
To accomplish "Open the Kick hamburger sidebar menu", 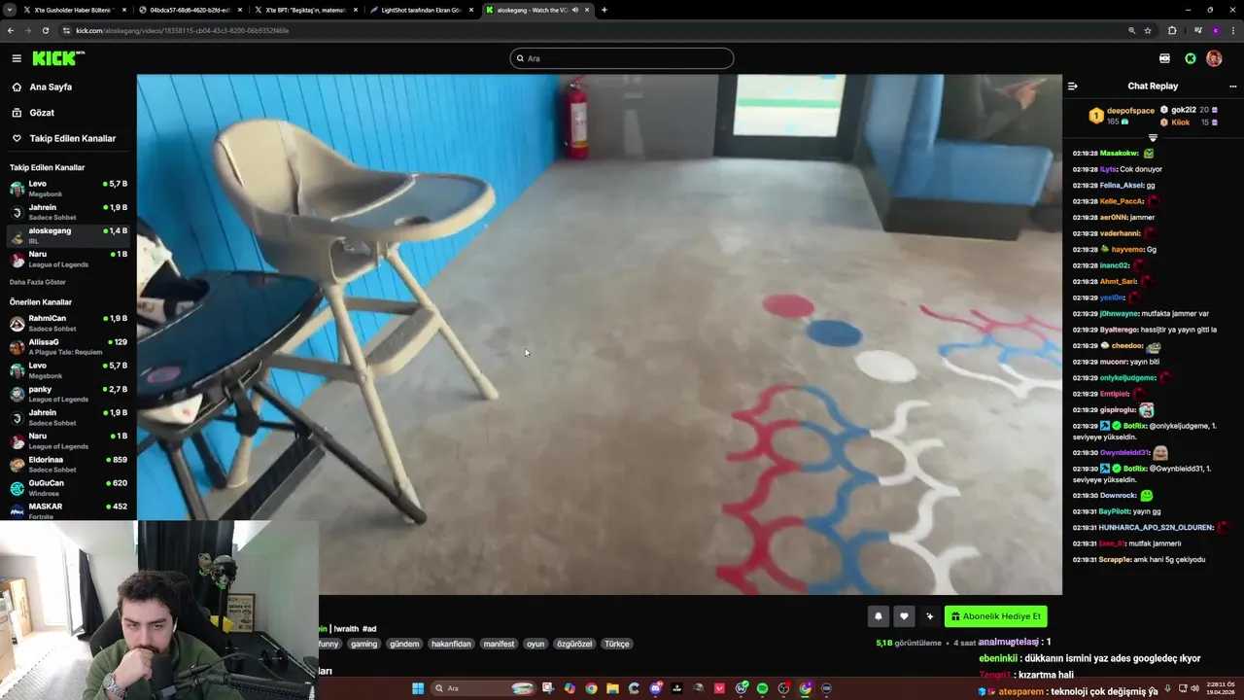I will (x=17, y=58).
